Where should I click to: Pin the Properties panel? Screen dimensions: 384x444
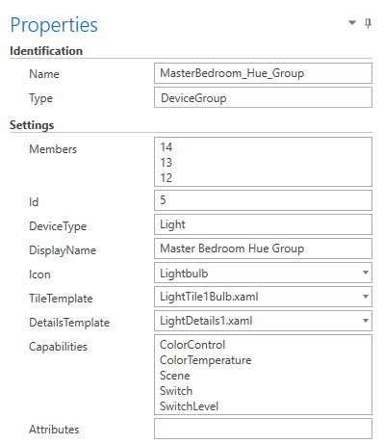(x=369, y=23)
